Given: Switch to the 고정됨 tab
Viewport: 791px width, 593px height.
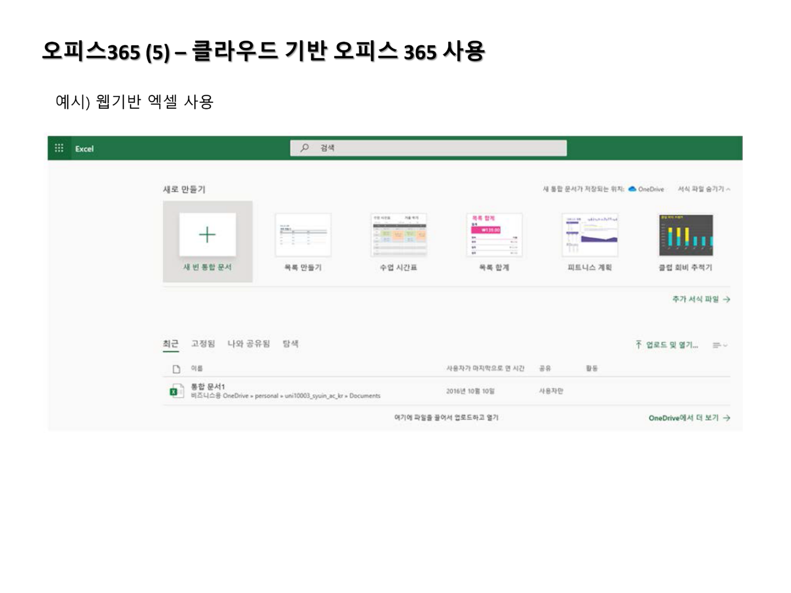Looking at the screenshot, I should coord(203,344).
